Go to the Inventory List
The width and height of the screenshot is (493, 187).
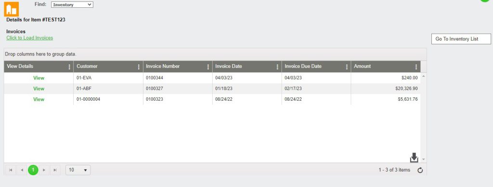(461, 39)
